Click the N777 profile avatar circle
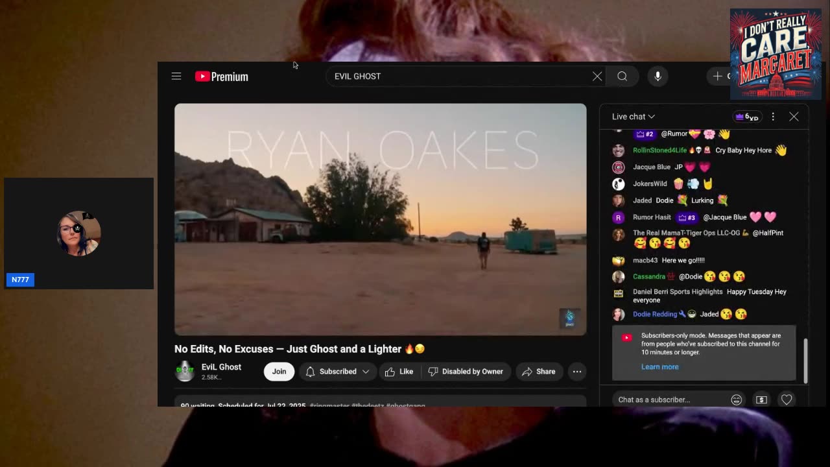Screen dimensions: 830x467 79,233
